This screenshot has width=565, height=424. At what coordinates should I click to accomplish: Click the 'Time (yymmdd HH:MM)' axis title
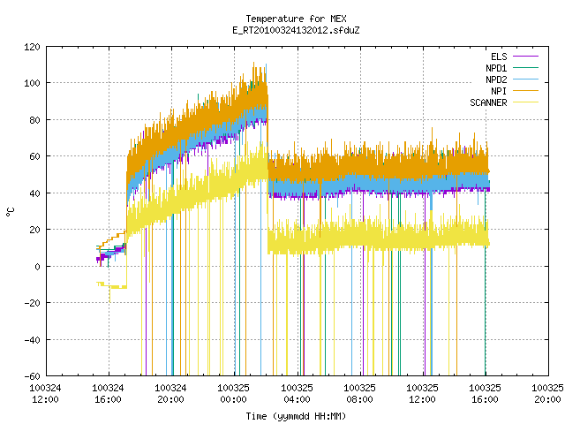click(297, 416)
